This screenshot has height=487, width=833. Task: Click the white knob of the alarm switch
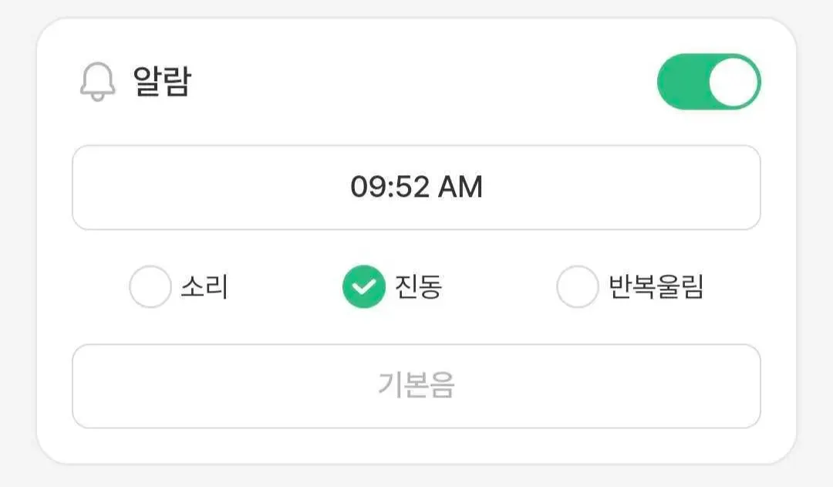pos(733,82)
